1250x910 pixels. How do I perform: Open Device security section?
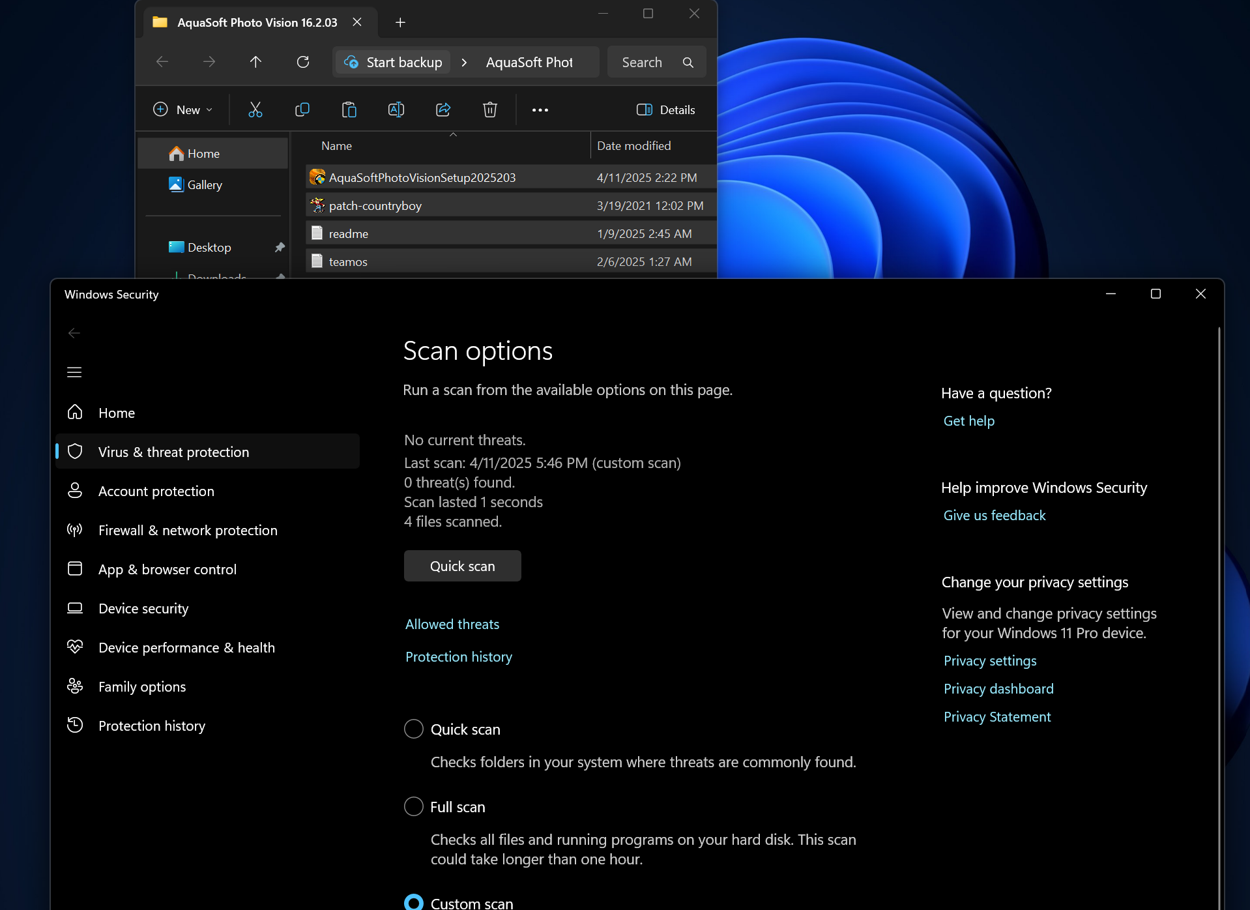(x=208, y=608)
